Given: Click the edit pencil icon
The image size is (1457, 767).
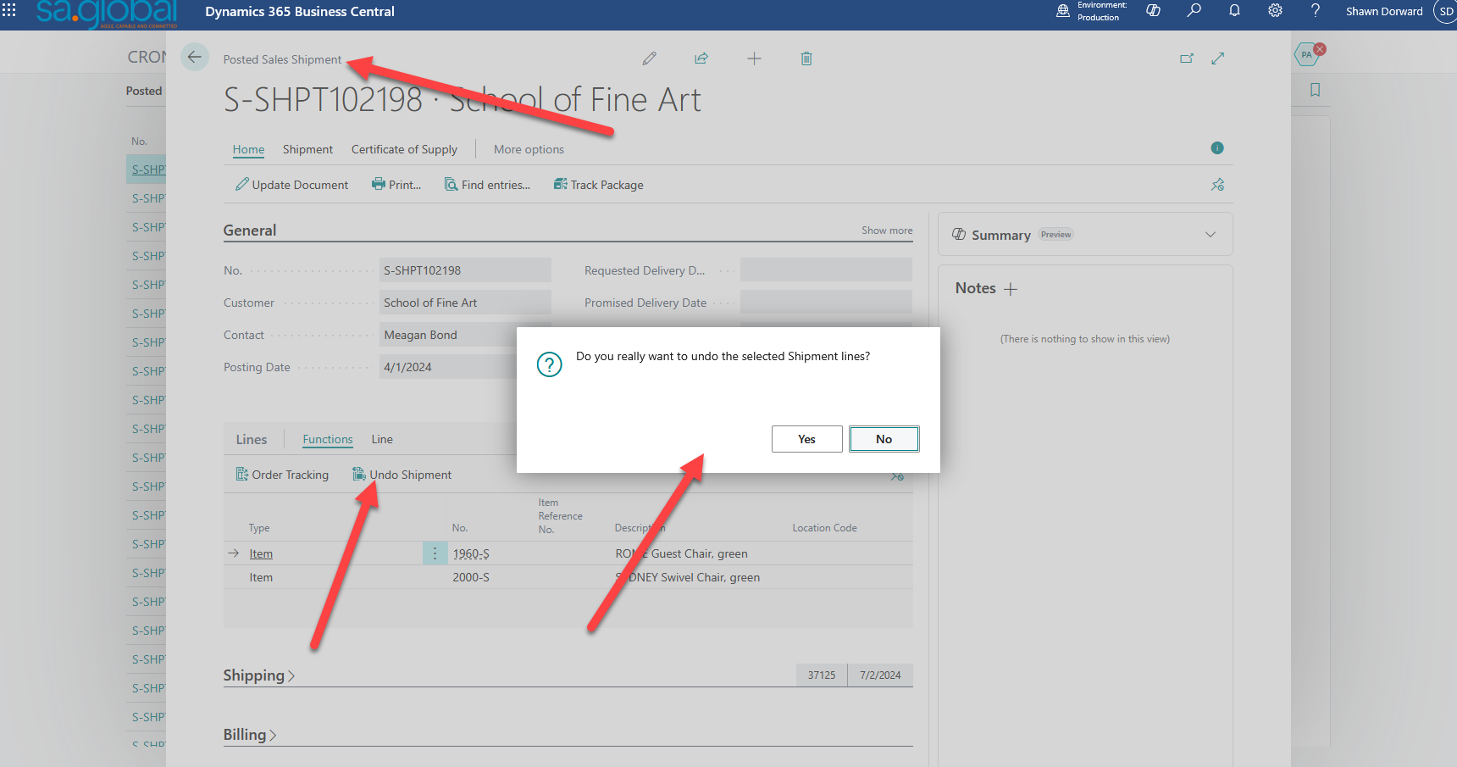Looking at the screenshot, I should (649, 58).
